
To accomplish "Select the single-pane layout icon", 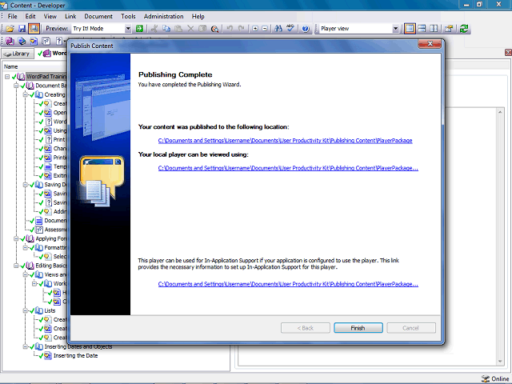I will 410,29.
